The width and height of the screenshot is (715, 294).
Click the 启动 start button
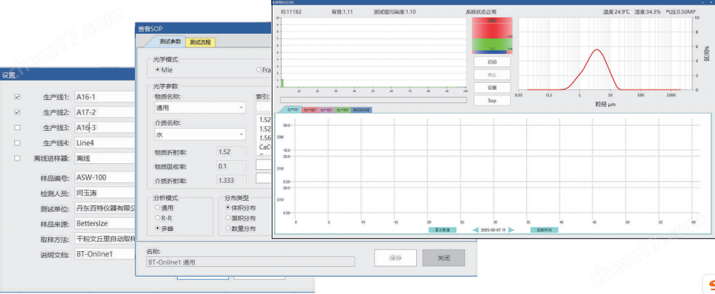[492, 62]
